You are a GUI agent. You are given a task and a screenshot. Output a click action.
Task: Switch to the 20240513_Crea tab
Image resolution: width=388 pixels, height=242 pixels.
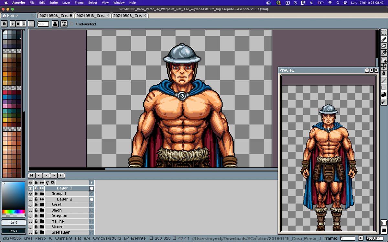click(93, 15)
